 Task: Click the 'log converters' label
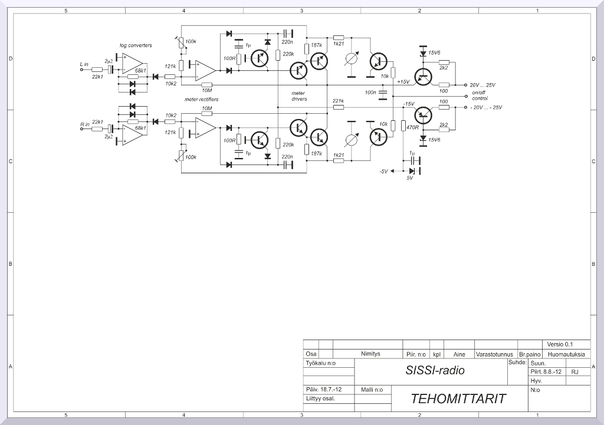tap(136, 45)
